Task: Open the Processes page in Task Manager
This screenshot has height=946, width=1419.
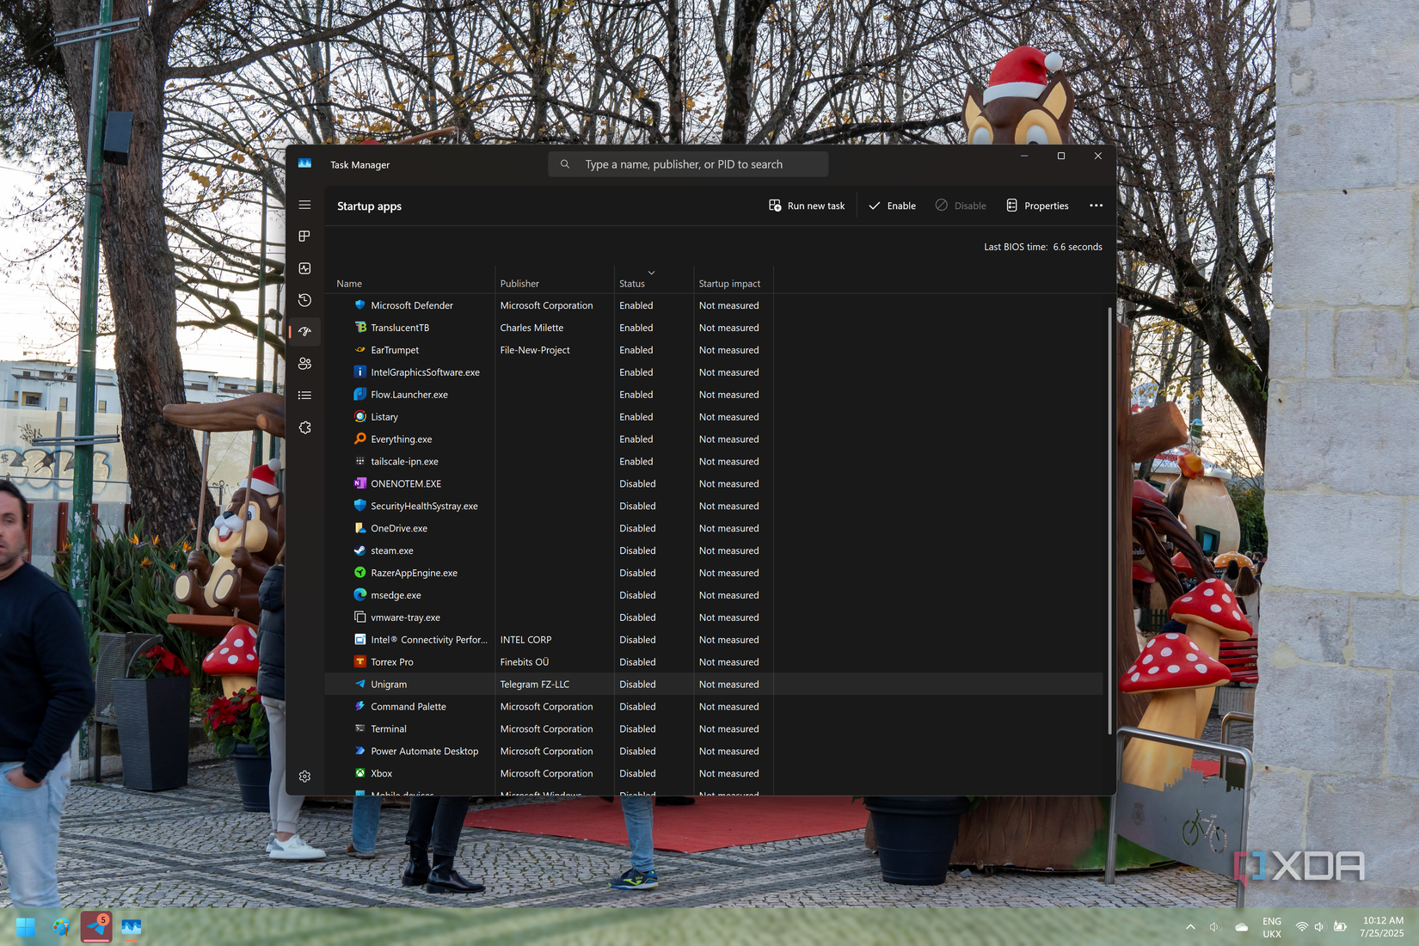Action: (x=304, y=236)
